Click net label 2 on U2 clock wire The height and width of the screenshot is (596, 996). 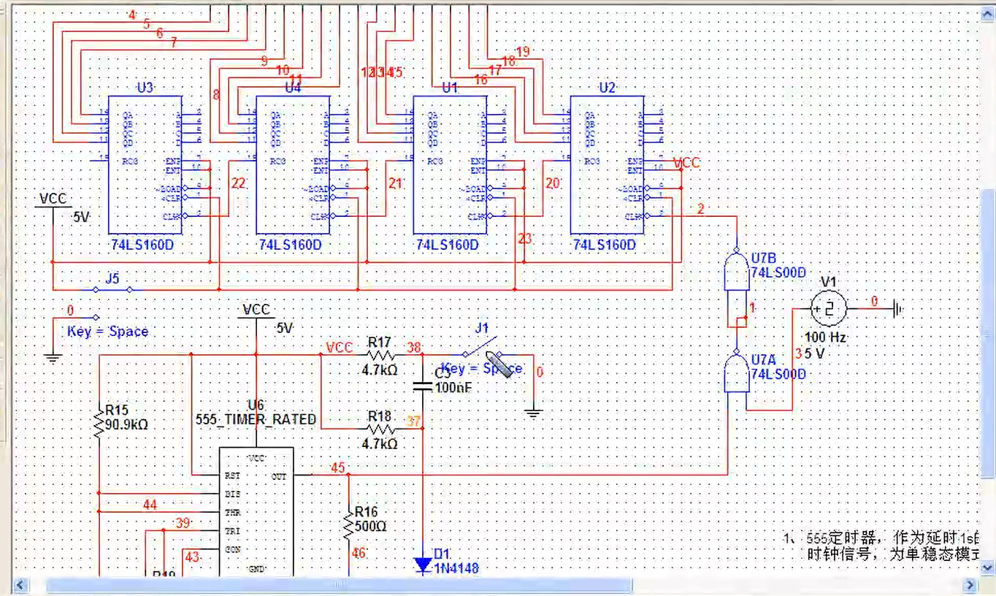pyautogui.click(x=700, y=210)
